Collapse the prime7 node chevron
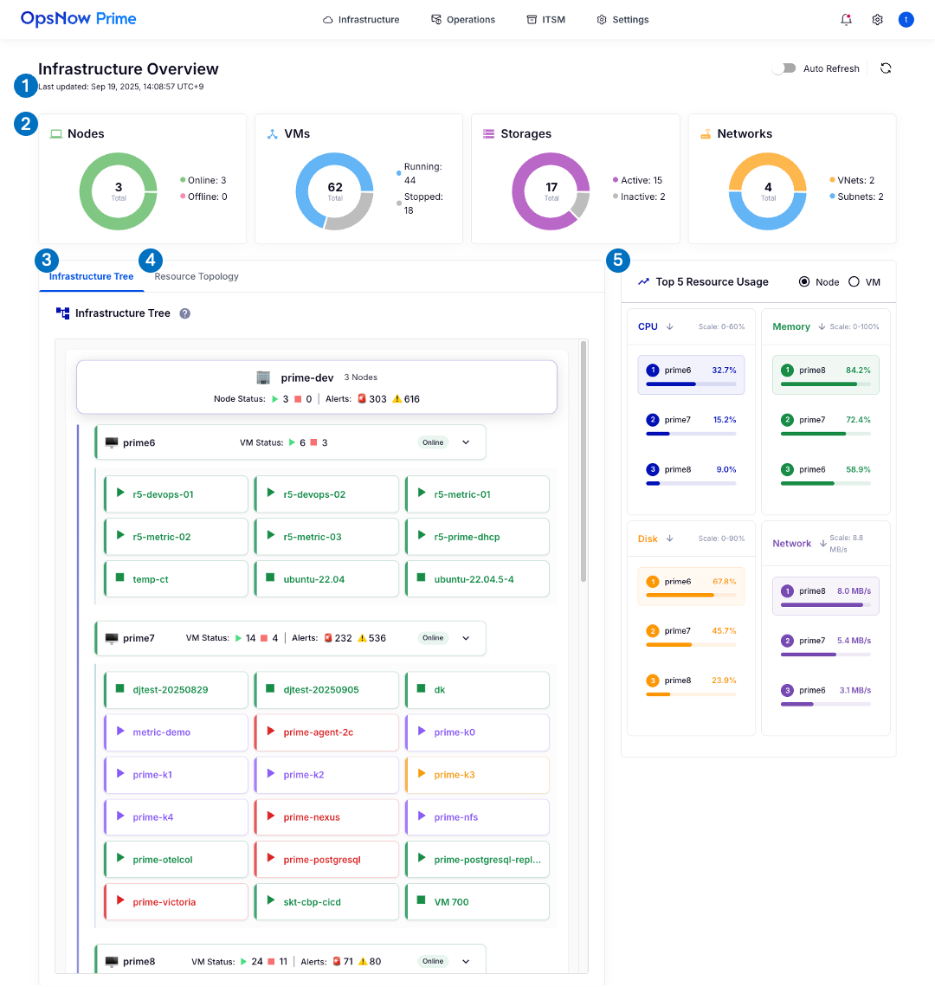The height and width of the screenshot is (987, 935). [466, 638]
